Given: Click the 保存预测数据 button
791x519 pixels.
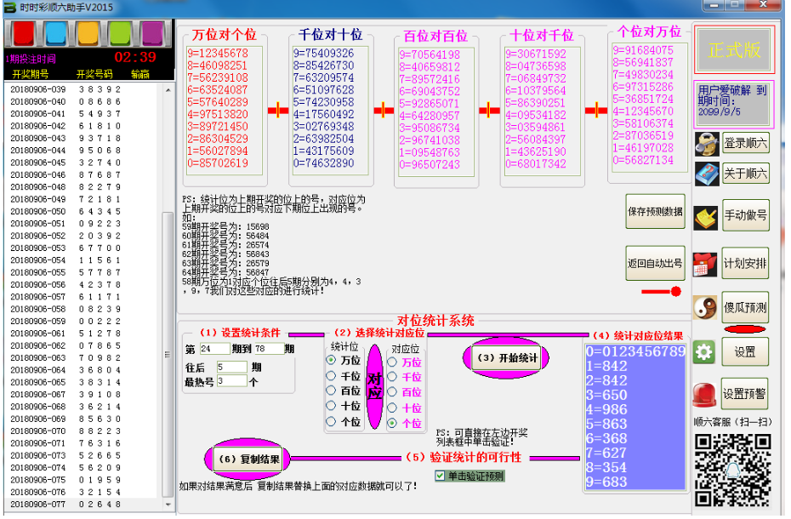Looking at the screenshot, I should point(655,212).
